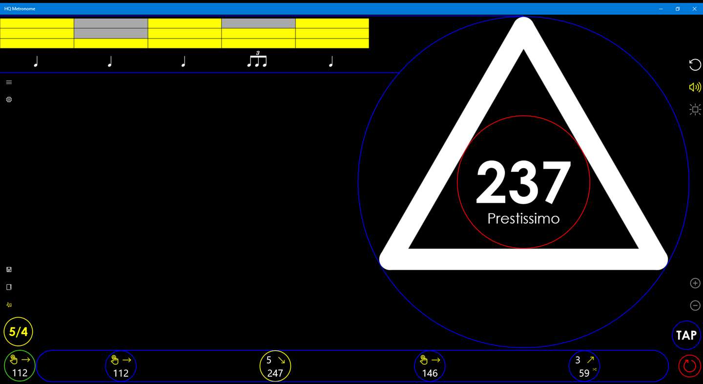Select the yellow-circled 247 preset
703x384 pixels.
pos(275,366)
